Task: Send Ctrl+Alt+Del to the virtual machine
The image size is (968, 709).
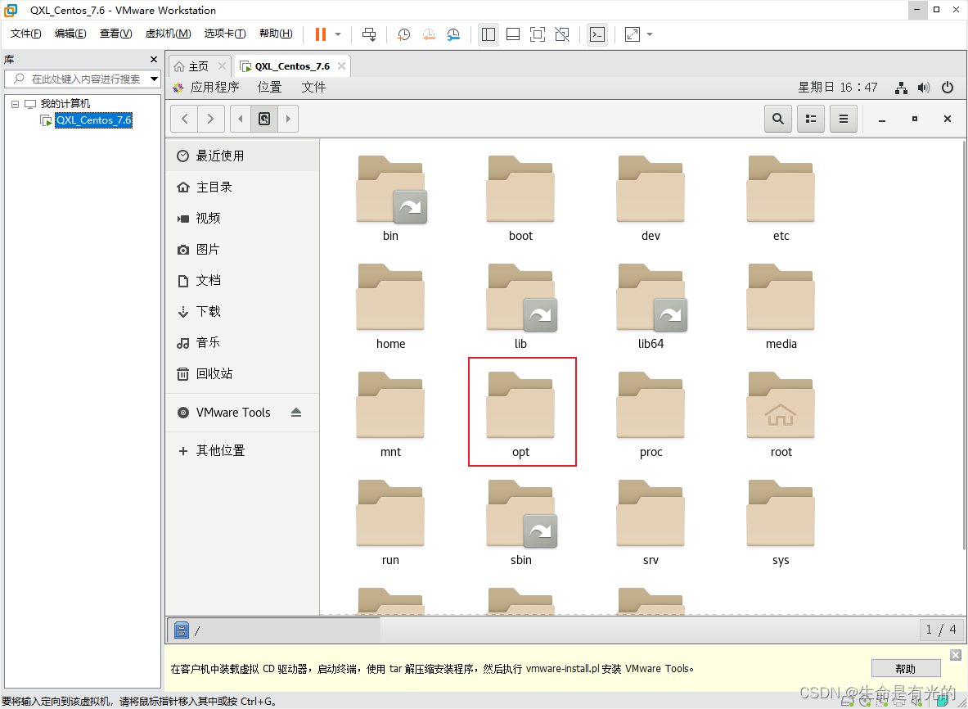Action: coord(369,34)
